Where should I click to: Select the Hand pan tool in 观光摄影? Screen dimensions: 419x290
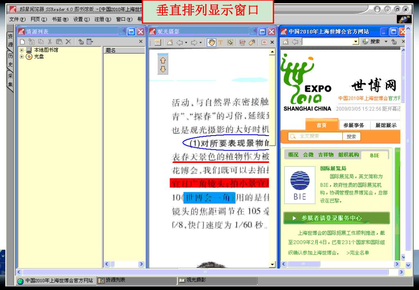pyautogui.click(x=211, y=42)
